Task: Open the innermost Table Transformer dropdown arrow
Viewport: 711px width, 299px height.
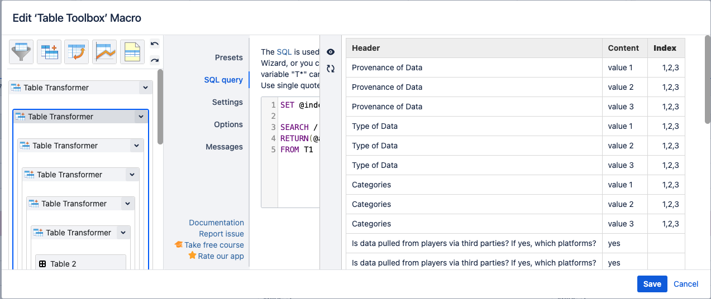Action: click(123, 233)
